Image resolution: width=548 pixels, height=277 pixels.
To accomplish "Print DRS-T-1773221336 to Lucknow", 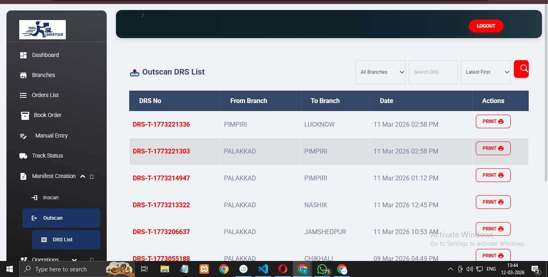I will [493, 121].
